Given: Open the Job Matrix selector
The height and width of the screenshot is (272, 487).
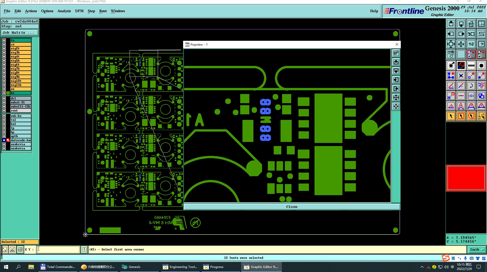Looking at the screenshot, I should (20, 33).
